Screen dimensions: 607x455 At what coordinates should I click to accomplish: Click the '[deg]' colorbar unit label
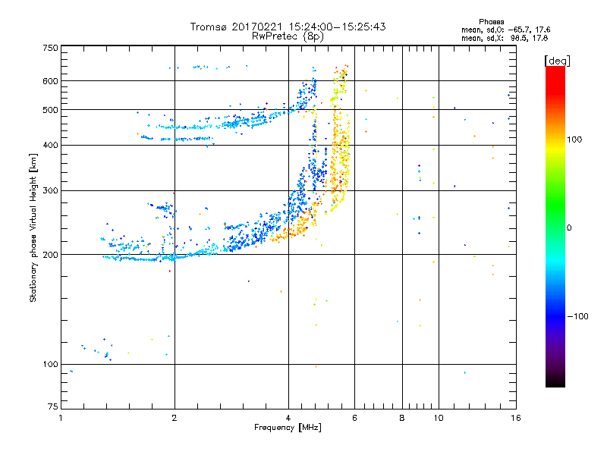557,61
